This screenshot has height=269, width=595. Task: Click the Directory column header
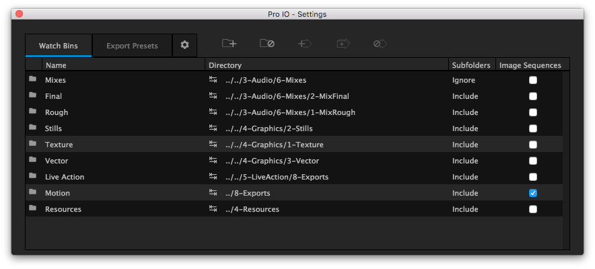tap(225, 65)
